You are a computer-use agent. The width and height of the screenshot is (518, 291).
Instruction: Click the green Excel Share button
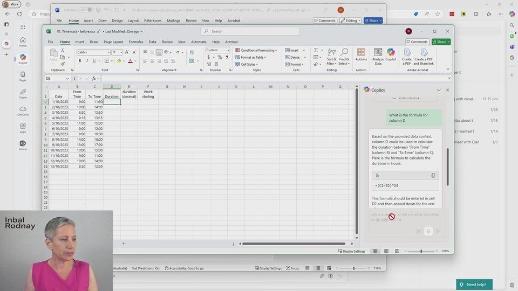(x=441, y=42)
